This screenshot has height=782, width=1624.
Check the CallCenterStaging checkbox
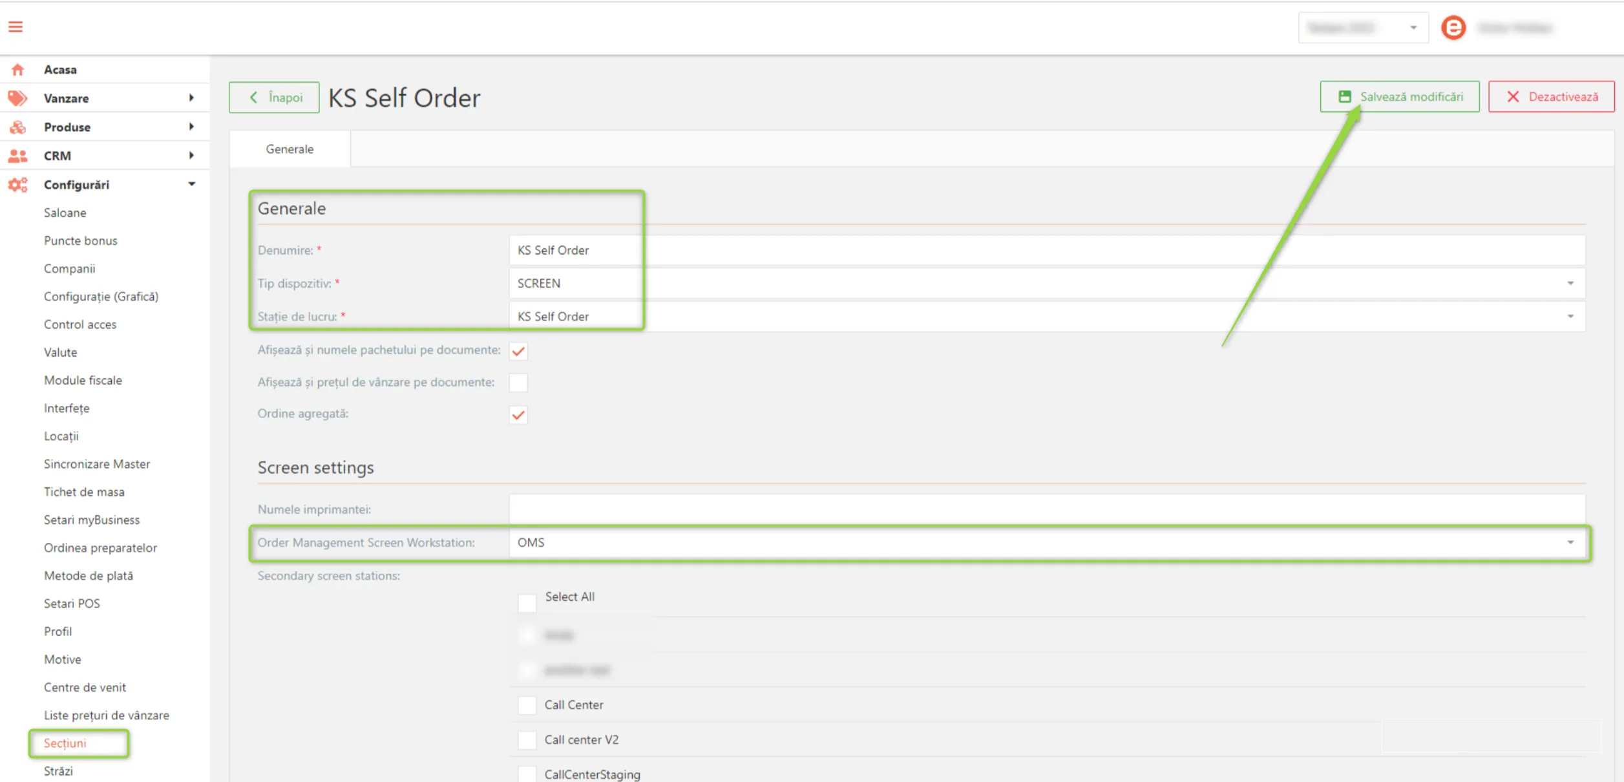527,774
